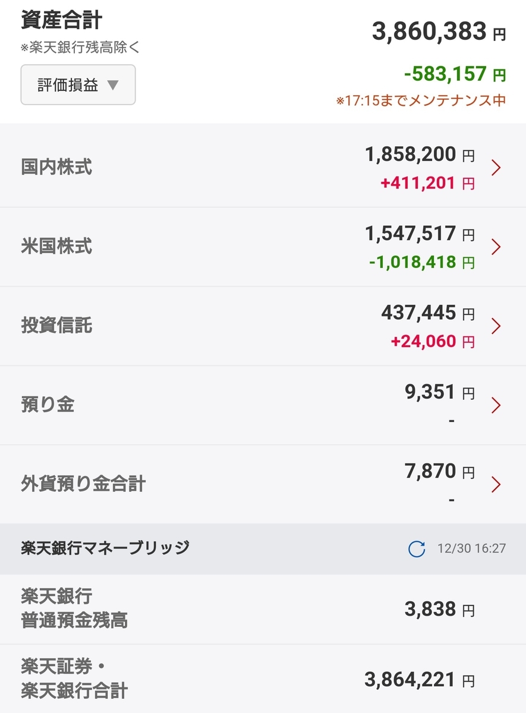Click the total loss -583,157 円
The height and width of the screenshot is (713, 526).
coord(455,75)
